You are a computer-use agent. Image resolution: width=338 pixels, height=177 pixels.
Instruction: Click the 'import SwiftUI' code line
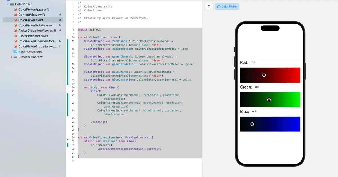(x=89, y=29)
